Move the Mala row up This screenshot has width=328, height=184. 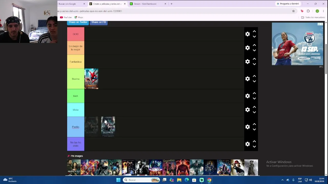tap(254, 107)
